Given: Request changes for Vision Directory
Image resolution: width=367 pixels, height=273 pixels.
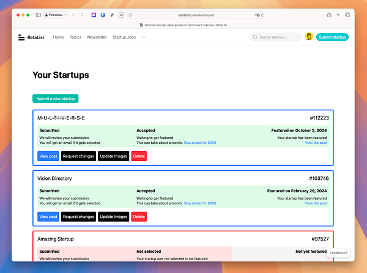Looking at the screenshot, I should 78,217.
